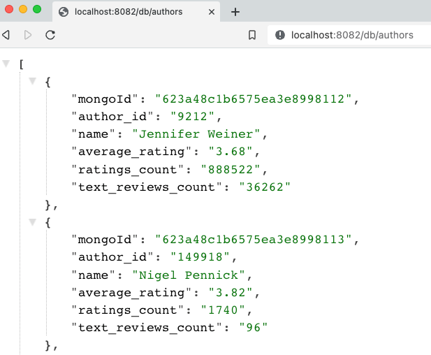Screen dimensions: 431x355
Task: Click the browser forward arrow
Action: (28, 35)
